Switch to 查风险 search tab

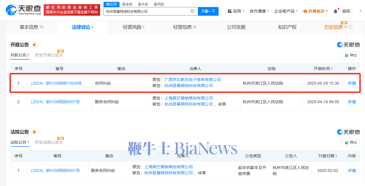coord(159,4)
